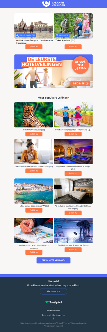Click the VakantieVeilingen logo in header
The width and height of the screenshot is (107, 332).
pyautogui.click(x=53, y=4)
